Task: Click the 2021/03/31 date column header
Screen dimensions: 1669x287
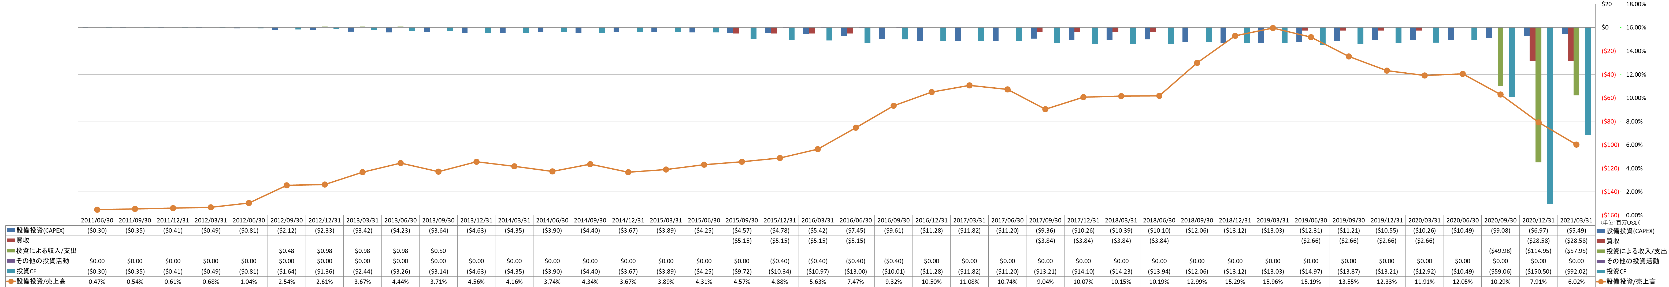Action: tap(1576, 220)
